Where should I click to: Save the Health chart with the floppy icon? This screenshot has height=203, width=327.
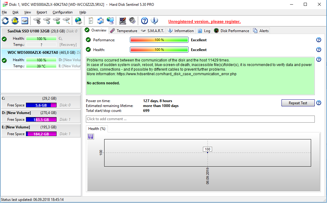point(90,136)
